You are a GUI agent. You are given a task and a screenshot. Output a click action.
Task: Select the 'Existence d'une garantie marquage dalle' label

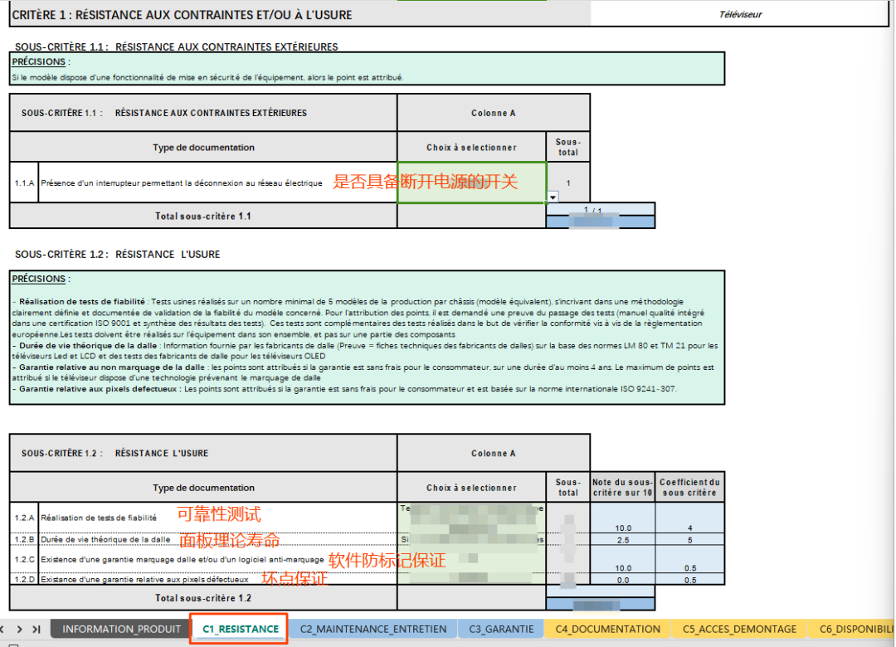tap(183, 560)
